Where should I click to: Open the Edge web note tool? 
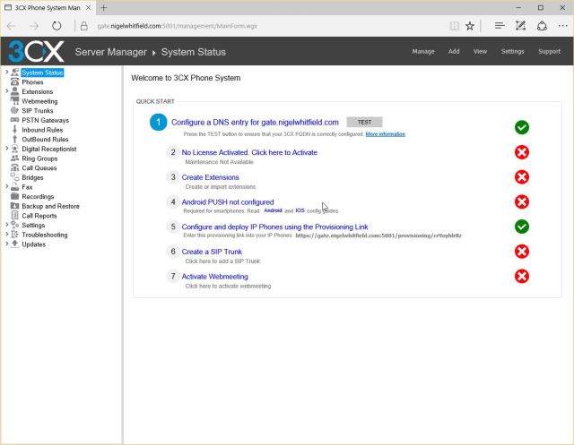tap(521, 26)
